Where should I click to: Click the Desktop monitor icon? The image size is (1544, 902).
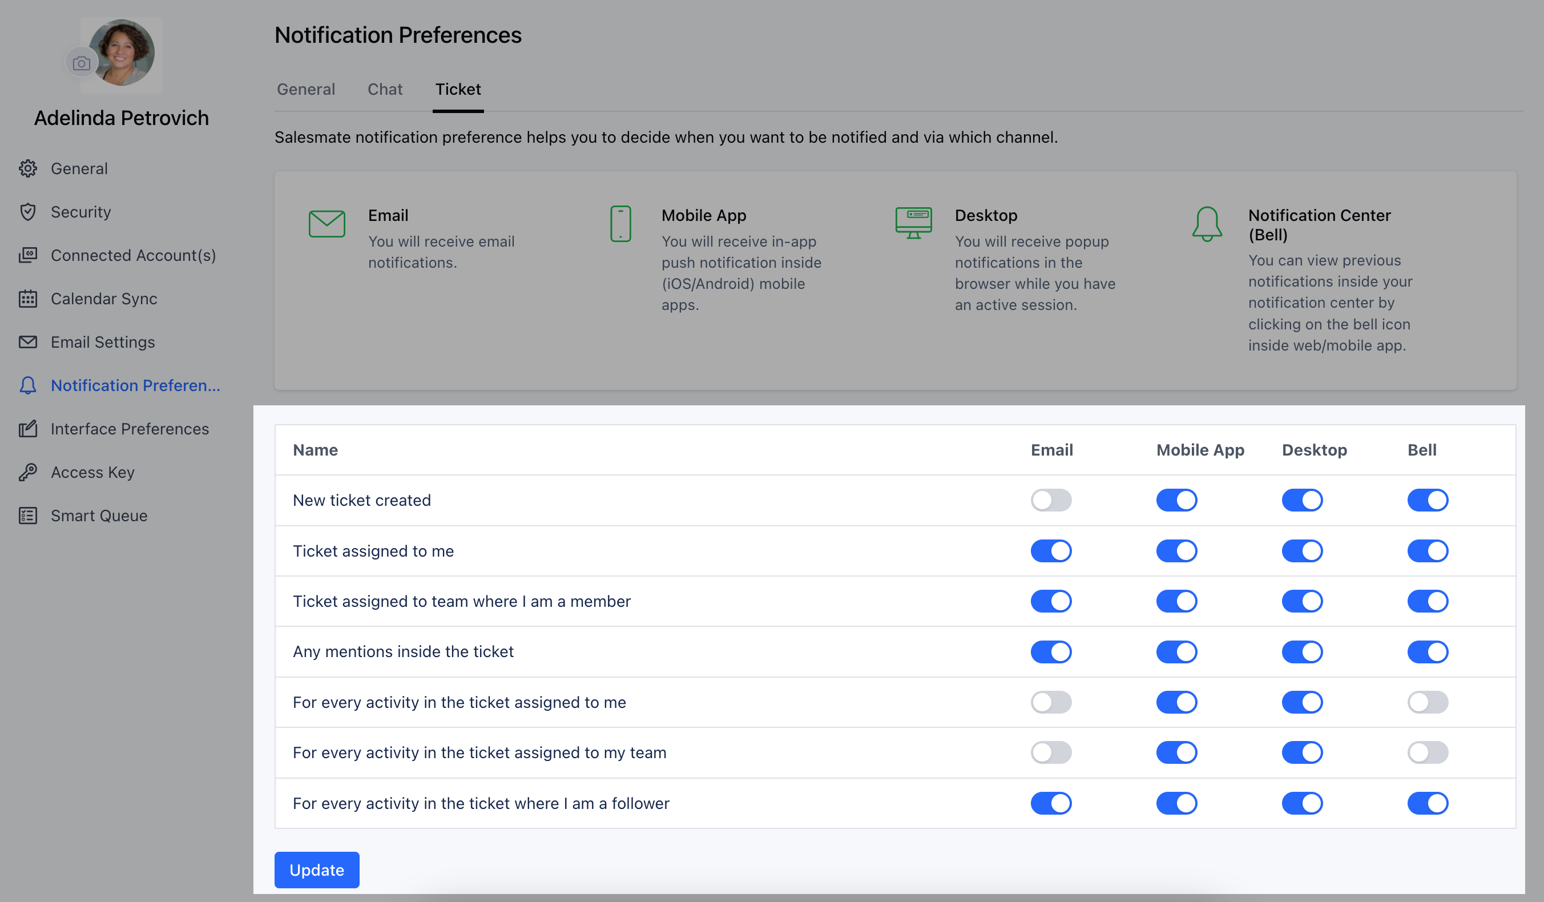point(913,223)
